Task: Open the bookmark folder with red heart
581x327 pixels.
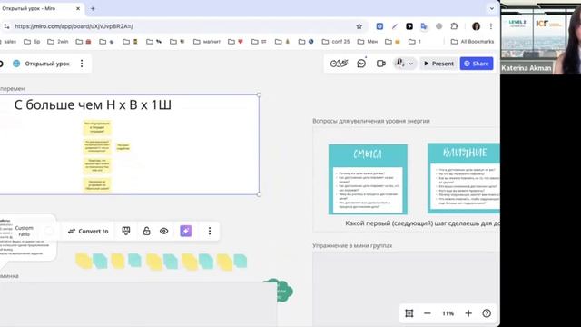Action: (236, 42)
